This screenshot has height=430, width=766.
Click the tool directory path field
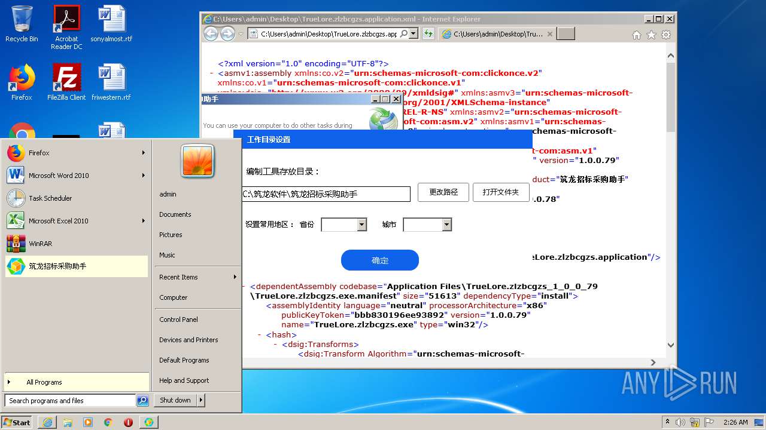(326, 194)
